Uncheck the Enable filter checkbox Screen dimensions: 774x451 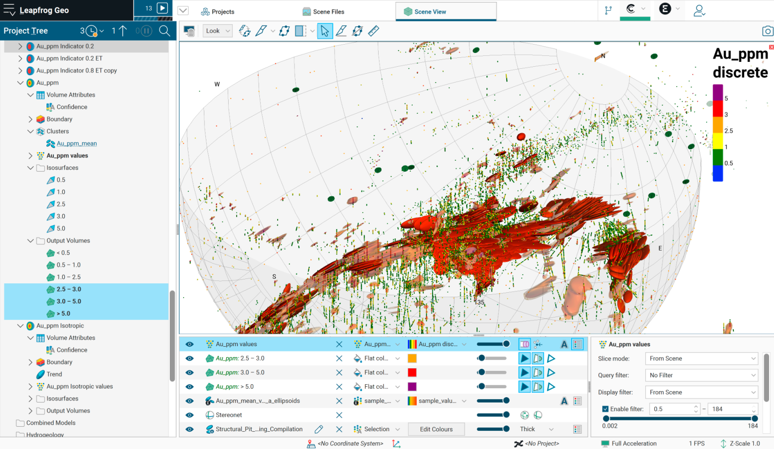(x=605, y=409)
